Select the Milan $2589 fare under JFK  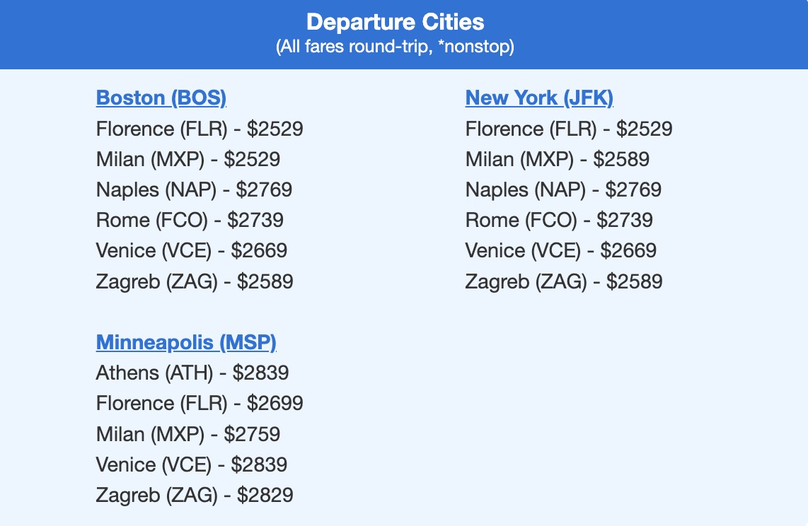557,159
